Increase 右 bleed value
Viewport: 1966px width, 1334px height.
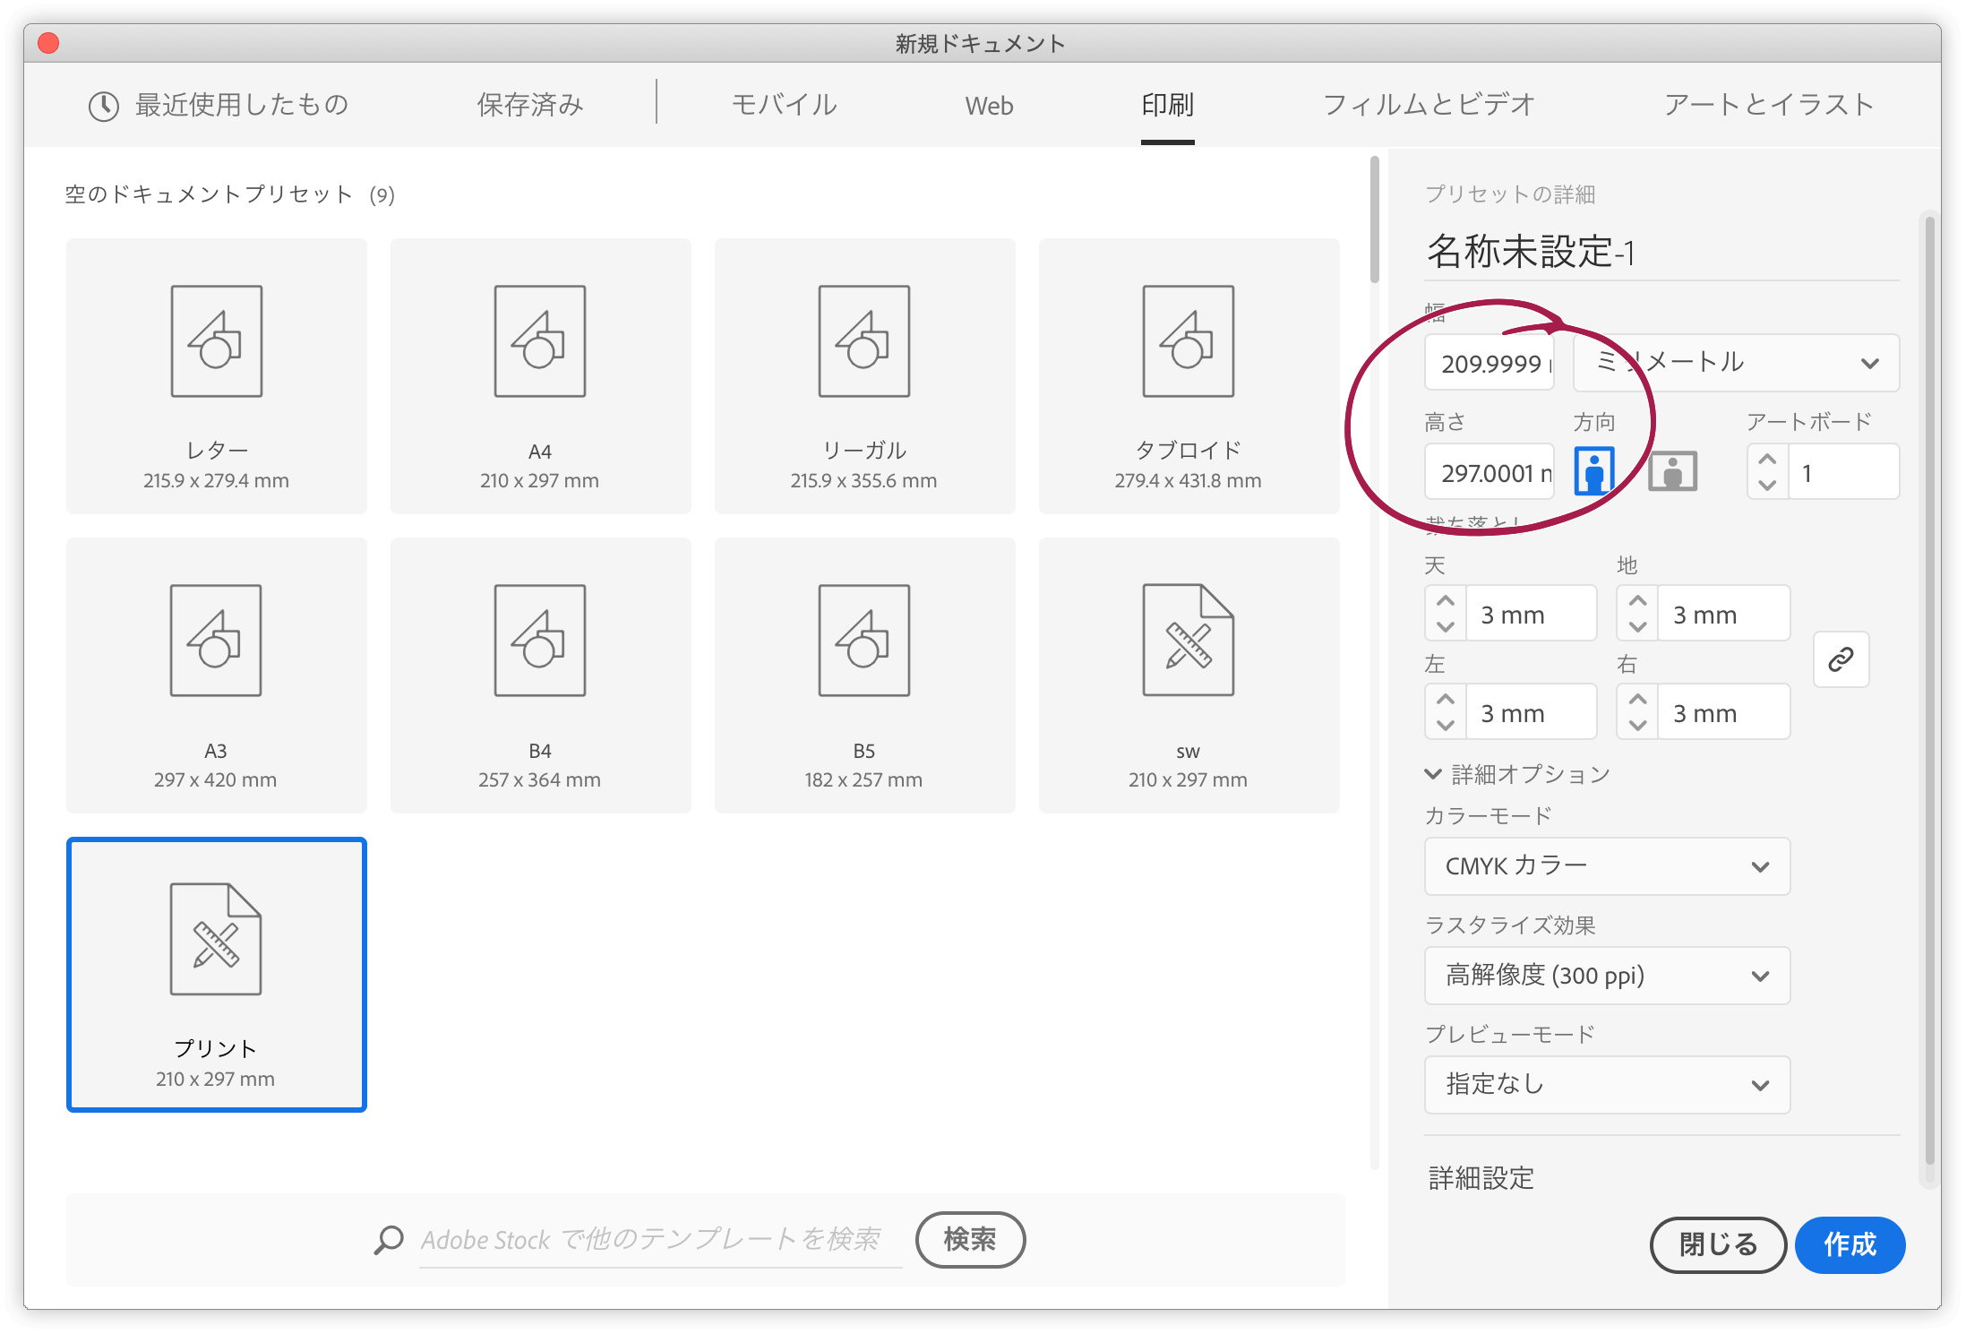tap(1637, 699)
